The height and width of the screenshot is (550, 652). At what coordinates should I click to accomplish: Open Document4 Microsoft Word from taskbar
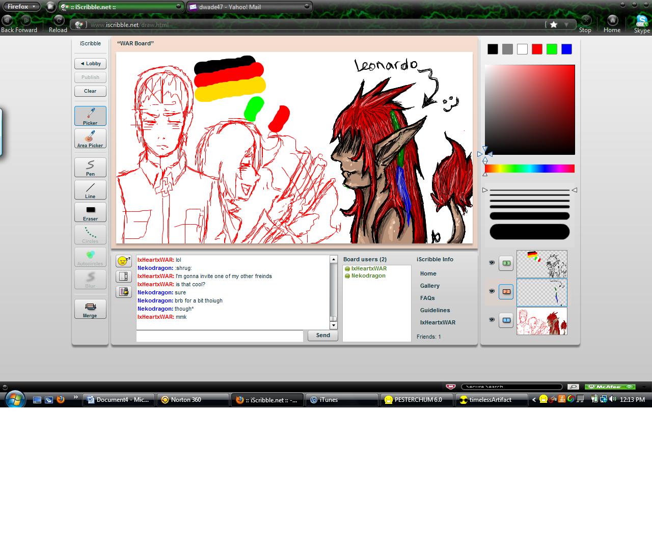(118, 400)
